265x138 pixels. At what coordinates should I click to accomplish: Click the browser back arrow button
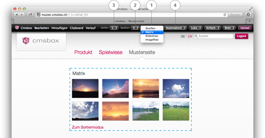[x=16, y=15]
